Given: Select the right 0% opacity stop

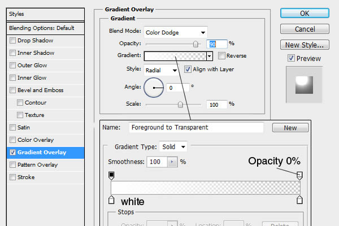Looking at the screenshot, I should point(299,176).
